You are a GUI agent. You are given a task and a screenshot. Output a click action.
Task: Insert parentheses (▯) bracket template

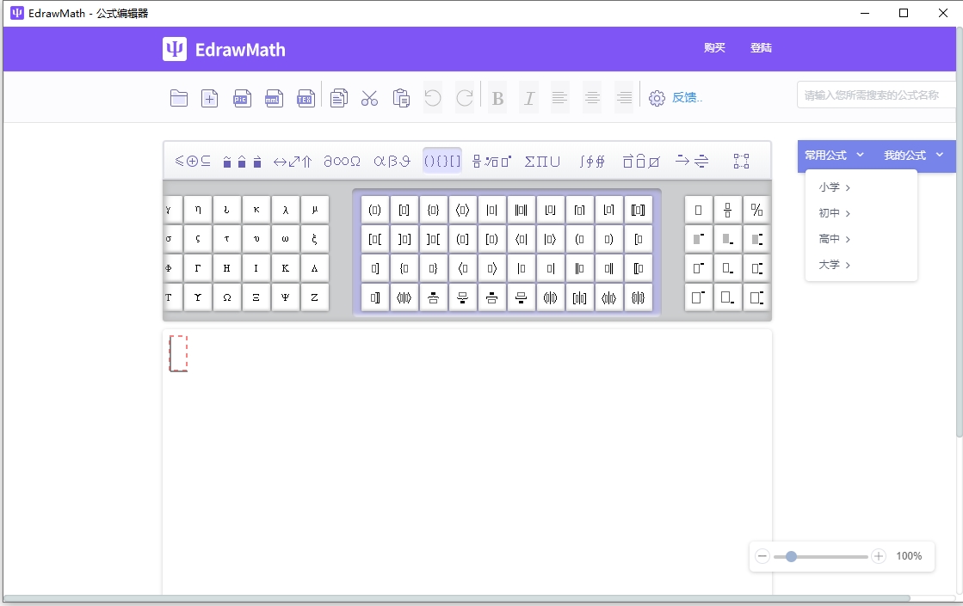(x=374, y=210)
